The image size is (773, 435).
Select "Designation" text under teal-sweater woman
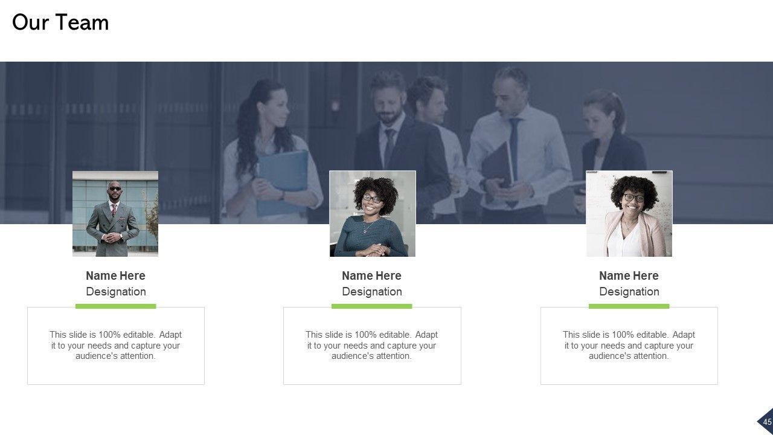372,292
